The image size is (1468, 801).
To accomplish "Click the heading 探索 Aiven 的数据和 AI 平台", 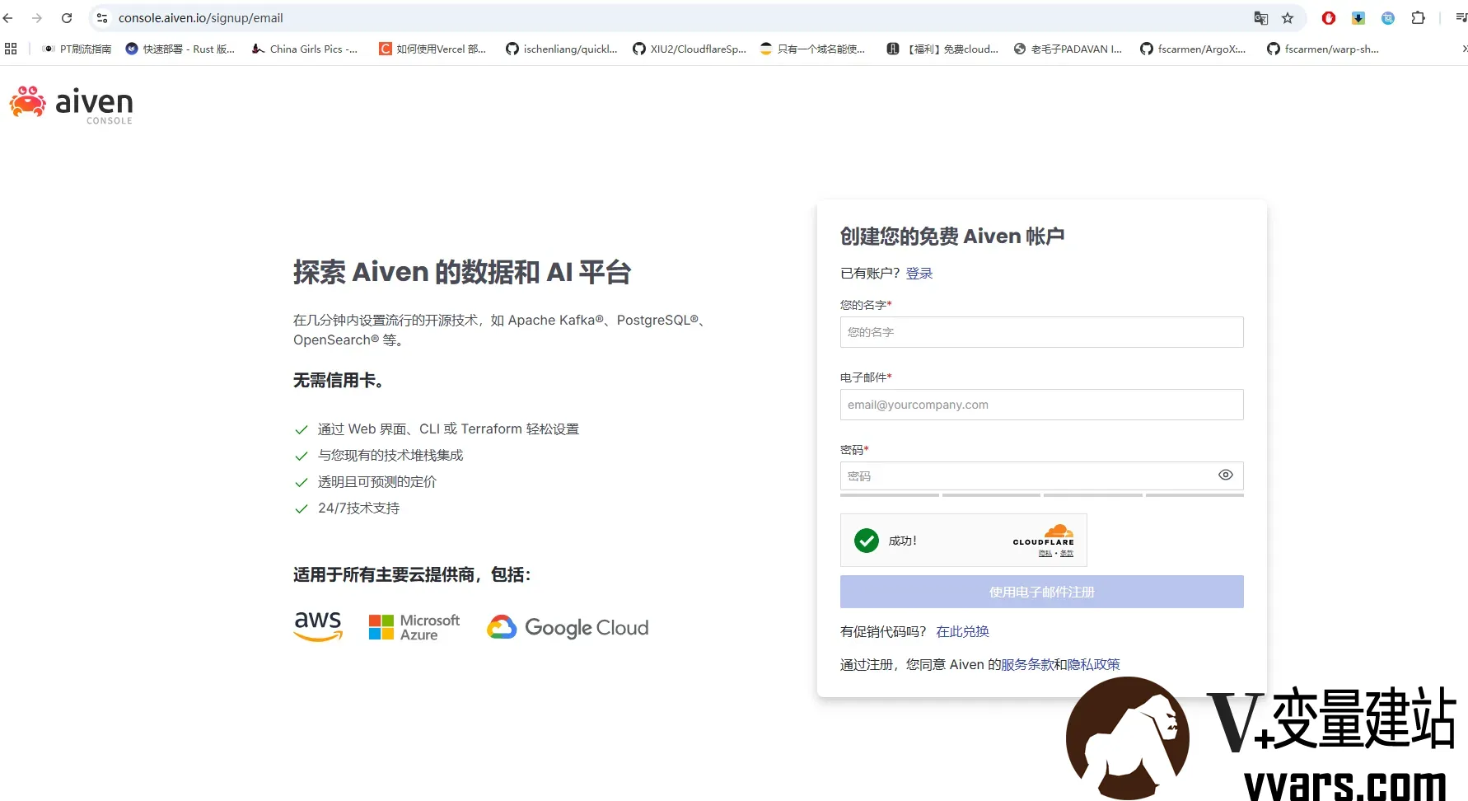I will pos(462,272).
